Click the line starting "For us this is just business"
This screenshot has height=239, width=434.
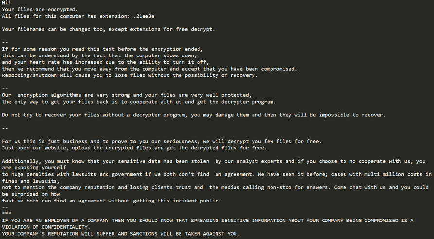point(162,141)
